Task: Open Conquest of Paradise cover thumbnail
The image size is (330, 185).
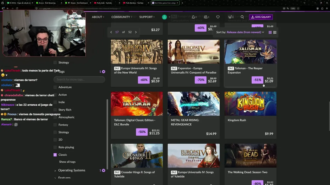Action: click(194, 52)
